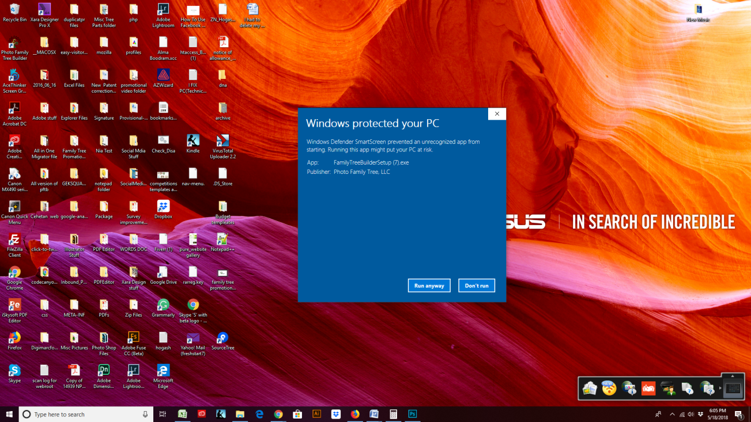Viewport: 751px width, 422px height.
Task: Open the People tray icon
Action: (658, 414)
